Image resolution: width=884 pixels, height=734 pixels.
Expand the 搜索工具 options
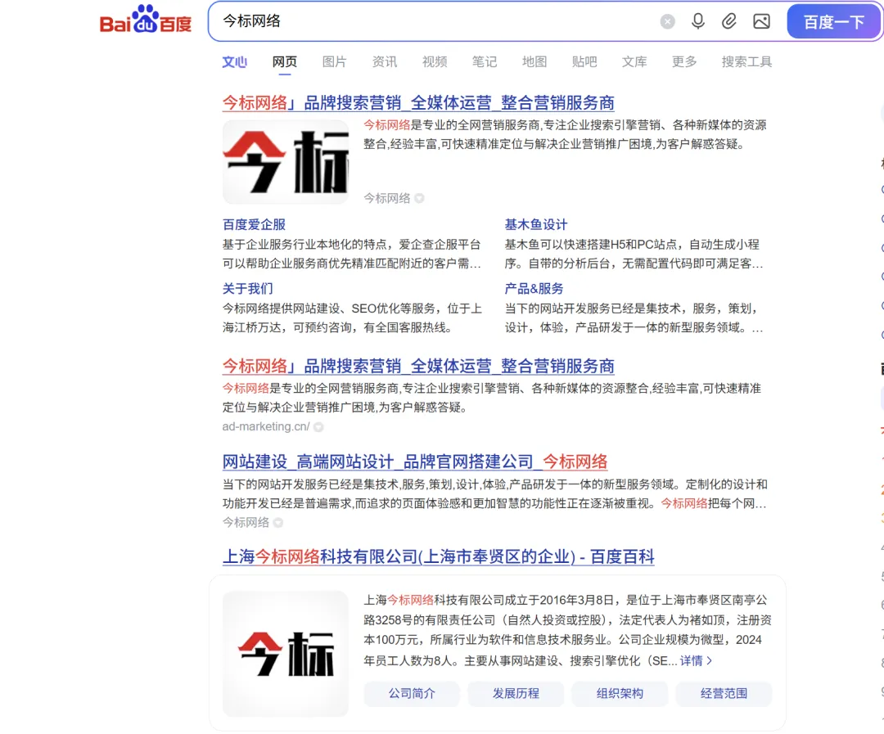(x=746, y=61)
